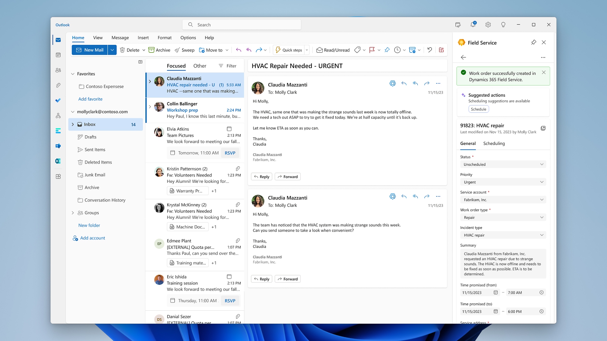Screen dimensions: 607x341
Task: Toggle the folder pane collapse icon
Action: pos(140,62)
